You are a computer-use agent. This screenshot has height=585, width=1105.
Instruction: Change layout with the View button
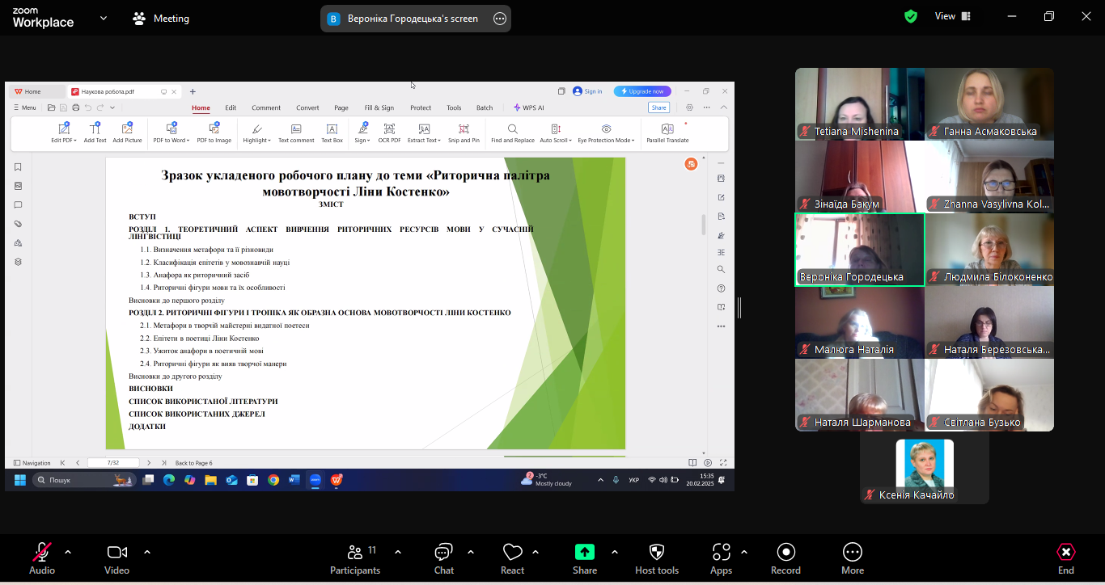click(952, 16)
